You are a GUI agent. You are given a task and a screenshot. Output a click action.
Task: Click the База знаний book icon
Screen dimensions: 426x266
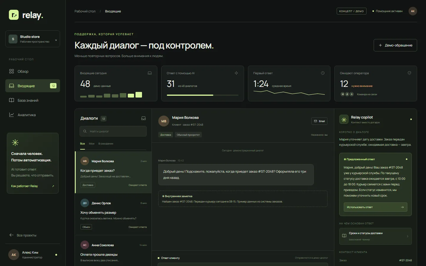pos(12,100)
